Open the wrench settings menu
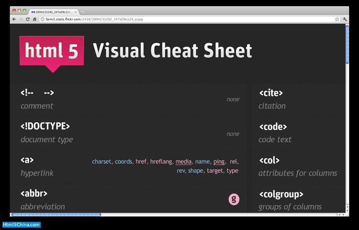 coord(345,19)
